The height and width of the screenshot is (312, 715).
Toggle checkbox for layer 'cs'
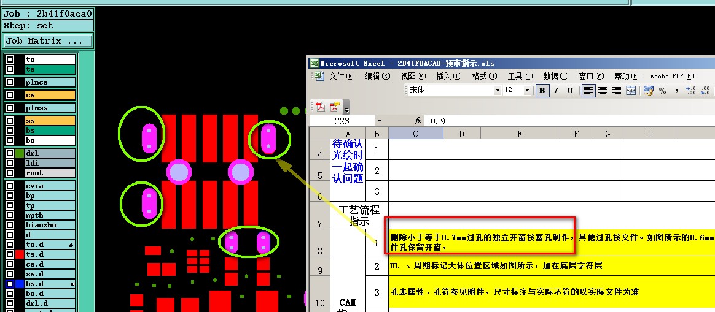pos(10,95)
